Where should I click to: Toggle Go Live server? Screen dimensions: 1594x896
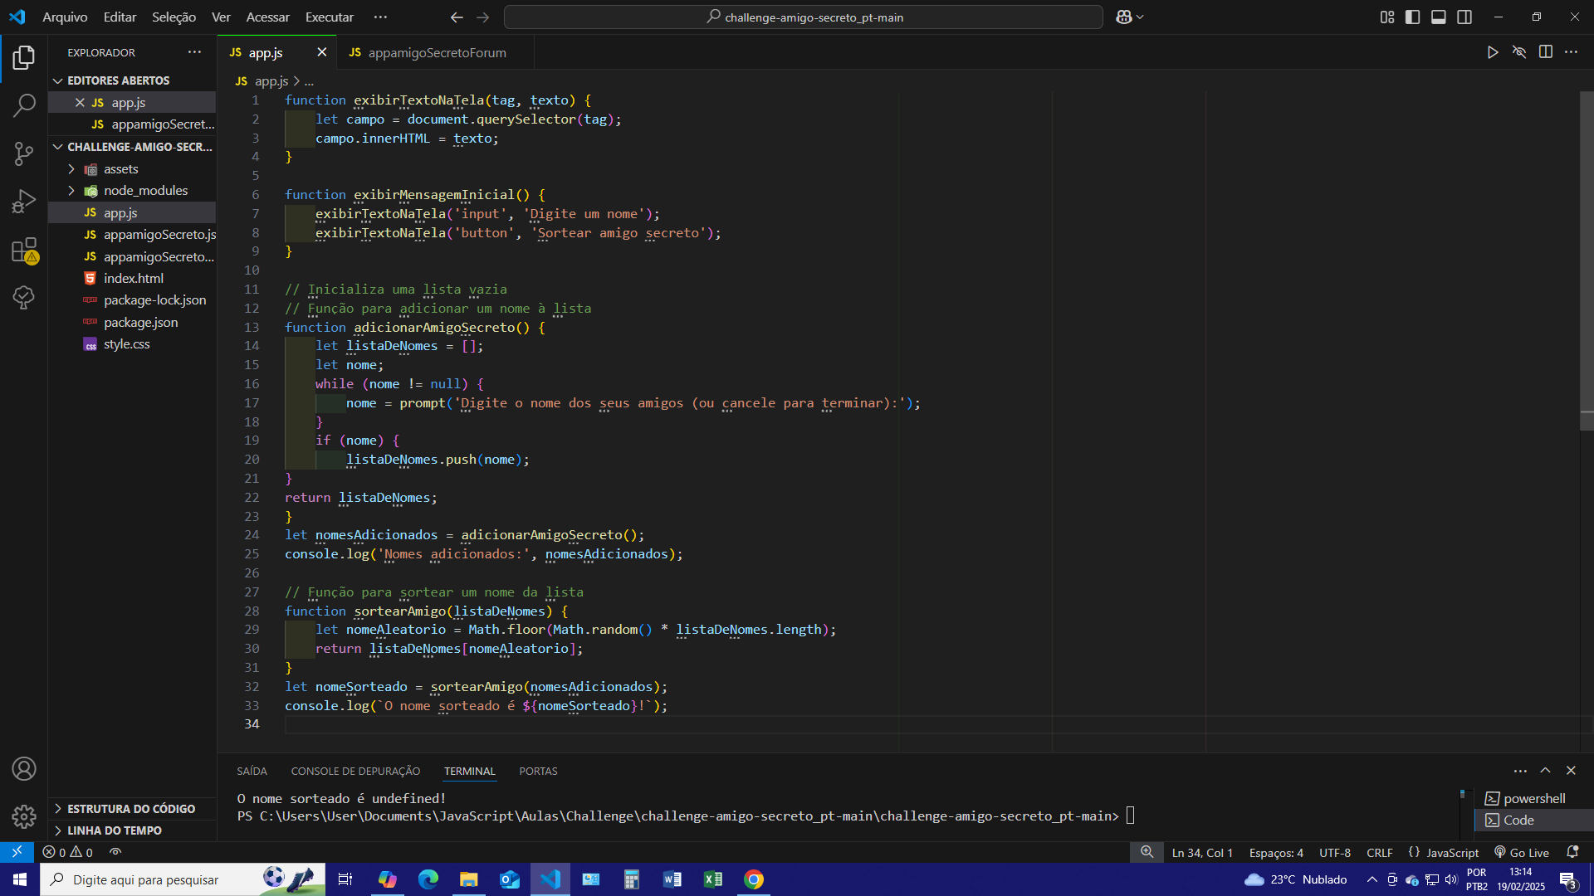point(1522,852)
